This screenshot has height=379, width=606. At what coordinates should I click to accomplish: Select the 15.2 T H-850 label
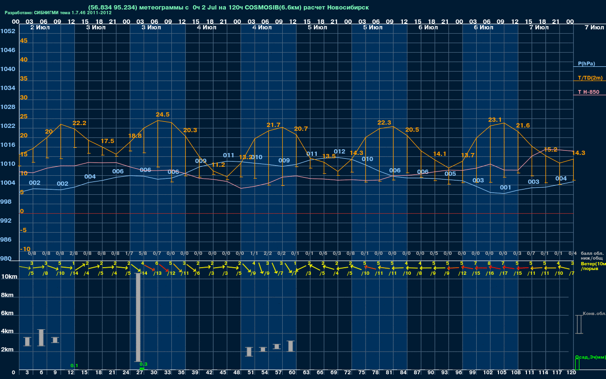[x=551, y=149]
